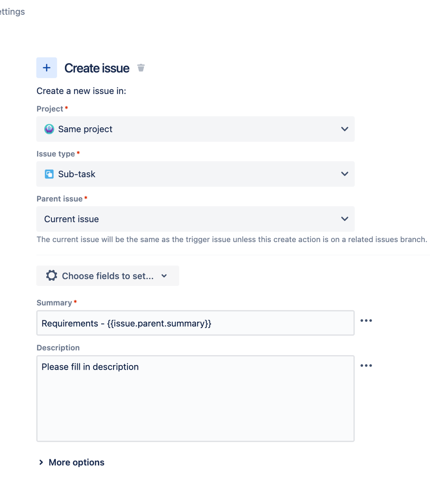430x477 pixels.
Task: Click the Create issue heading
Action: 97,68
